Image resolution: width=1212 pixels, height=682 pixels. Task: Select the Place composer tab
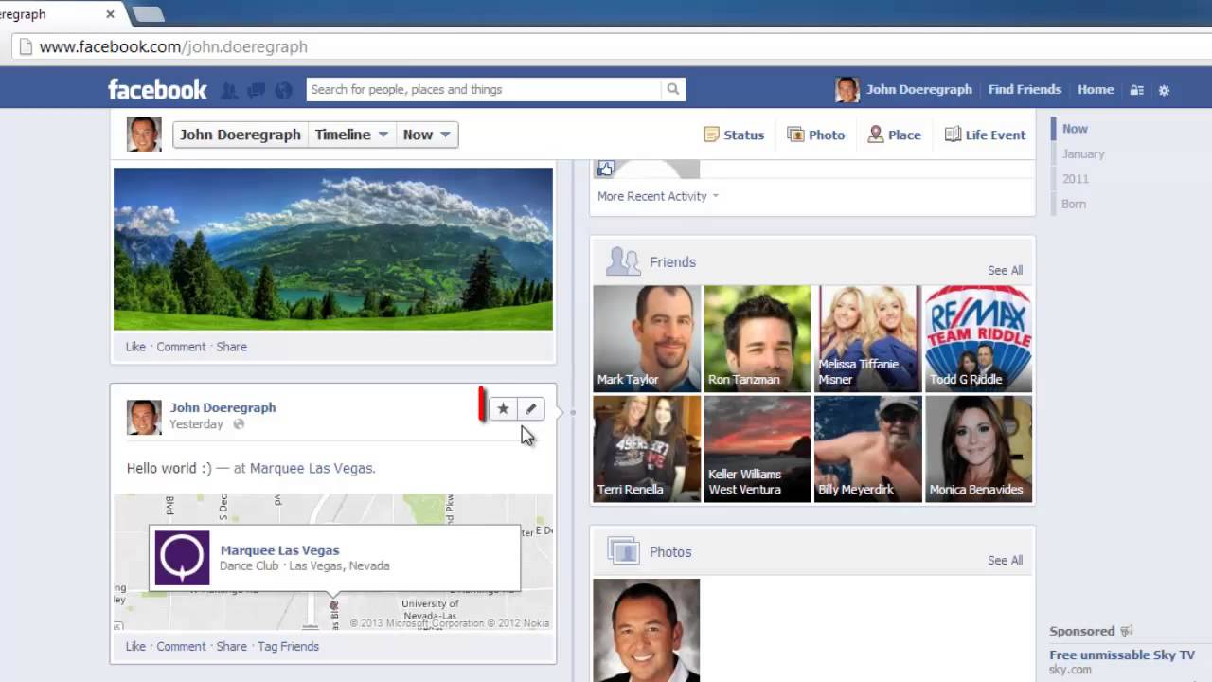(x=895, y=135)
